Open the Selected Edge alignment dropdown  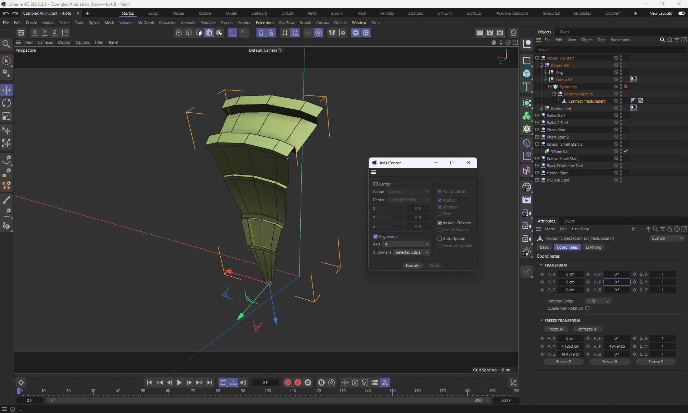pyautogui.click(x=412, y=252)
